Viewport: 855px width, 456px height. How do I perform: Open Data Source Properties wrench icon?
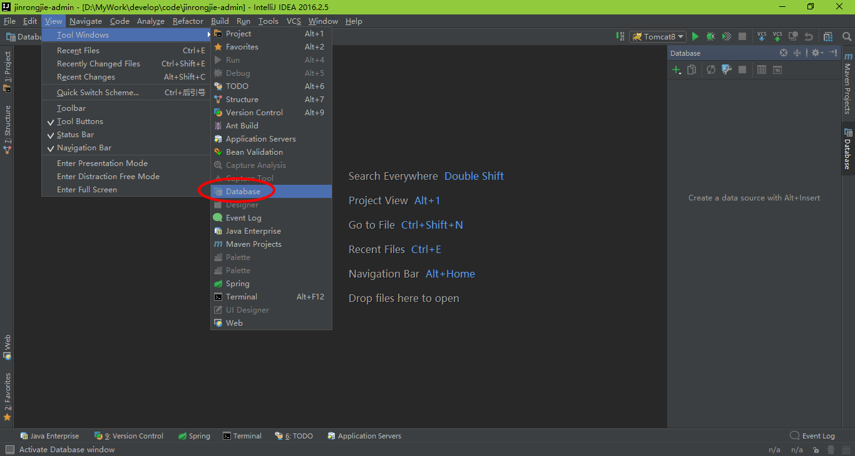[726, 70]
